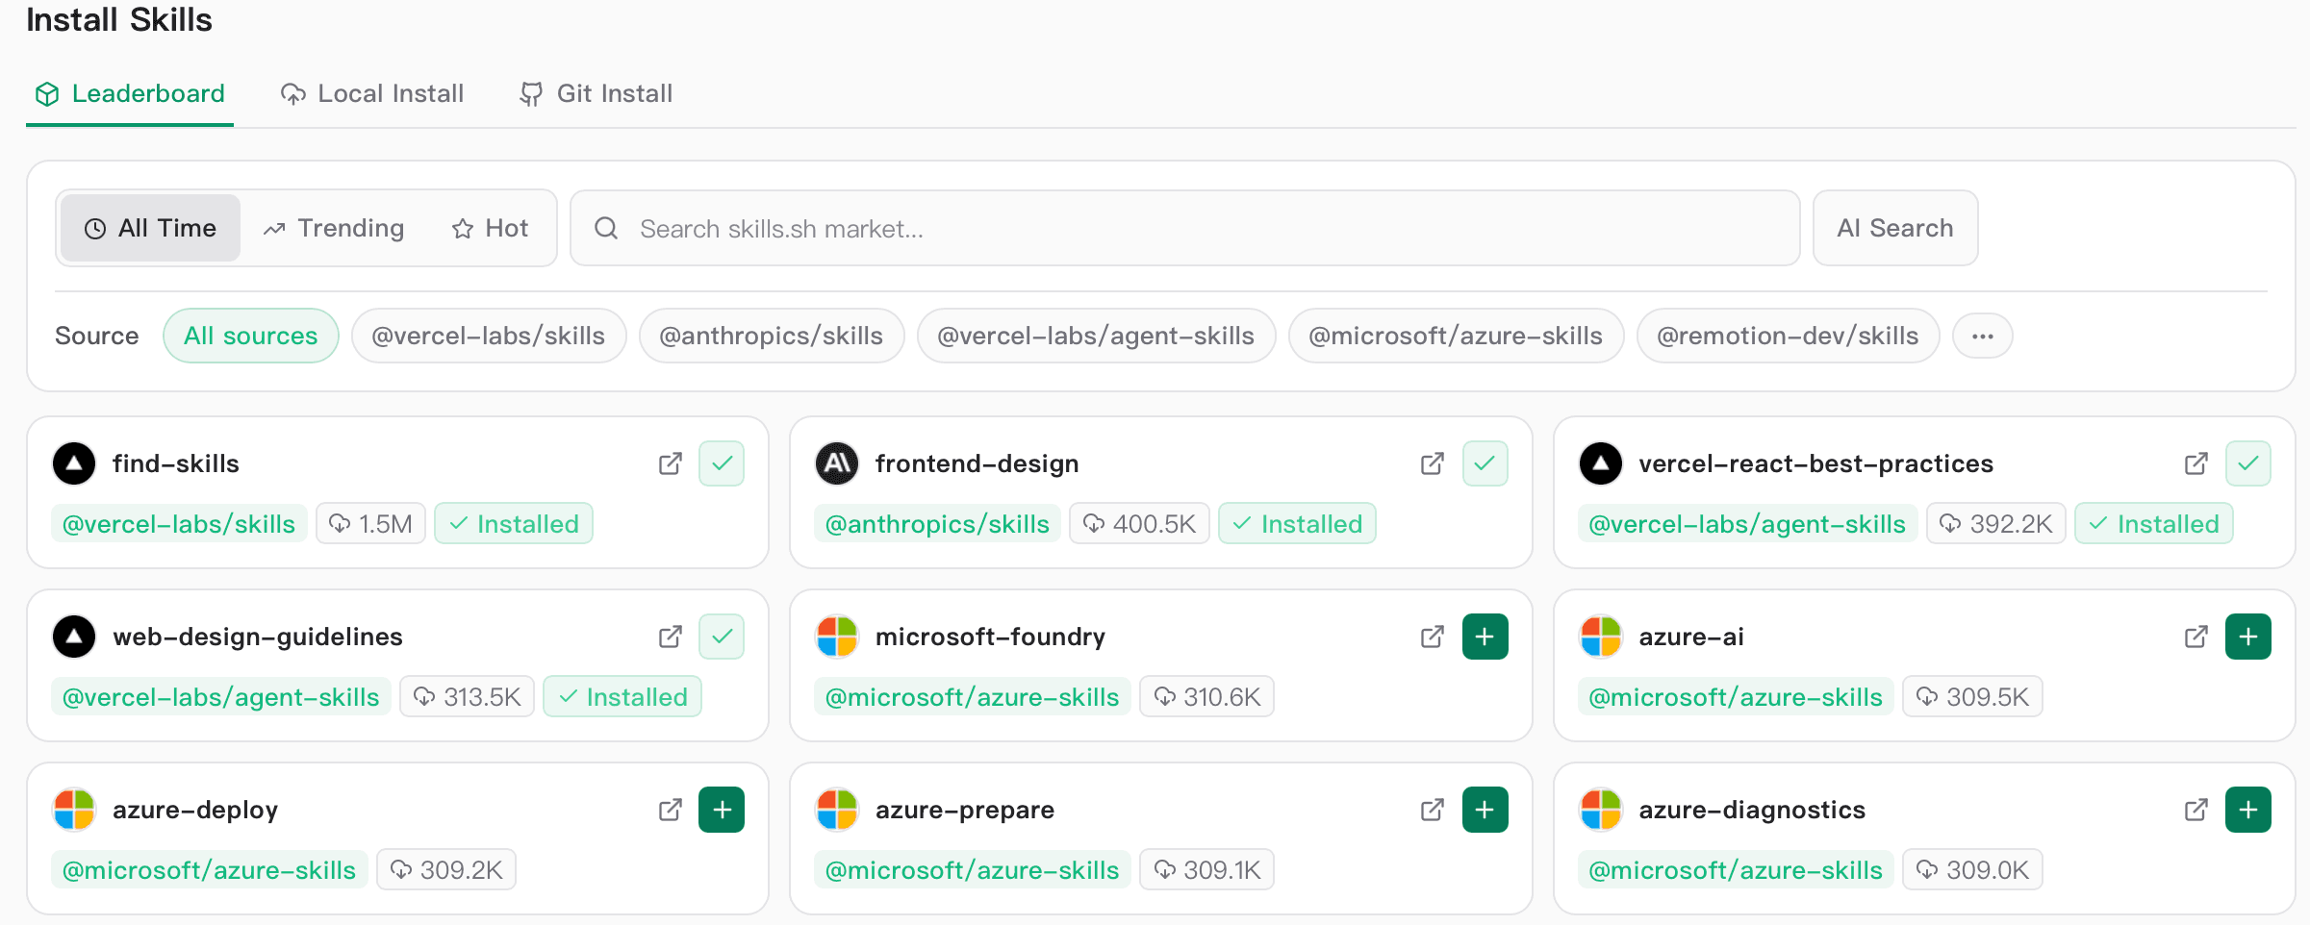Filter by @vercel-labs/agent-skills source chip
This screenshot has height=925, width=2310.
pos(1096,336)
